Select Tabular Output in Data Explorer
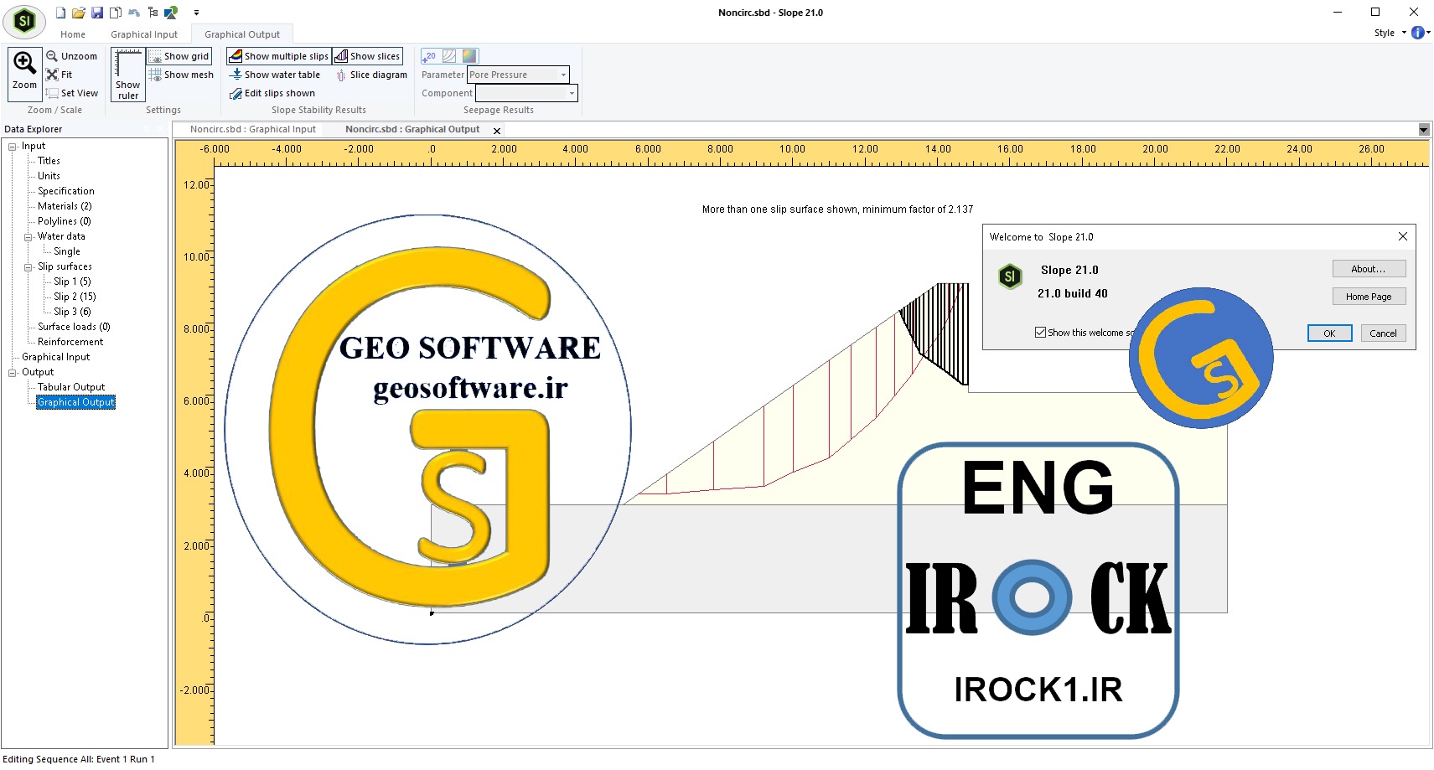This screenshot has height=770, width=1434. pyautogui.click(x=71, y=387)
